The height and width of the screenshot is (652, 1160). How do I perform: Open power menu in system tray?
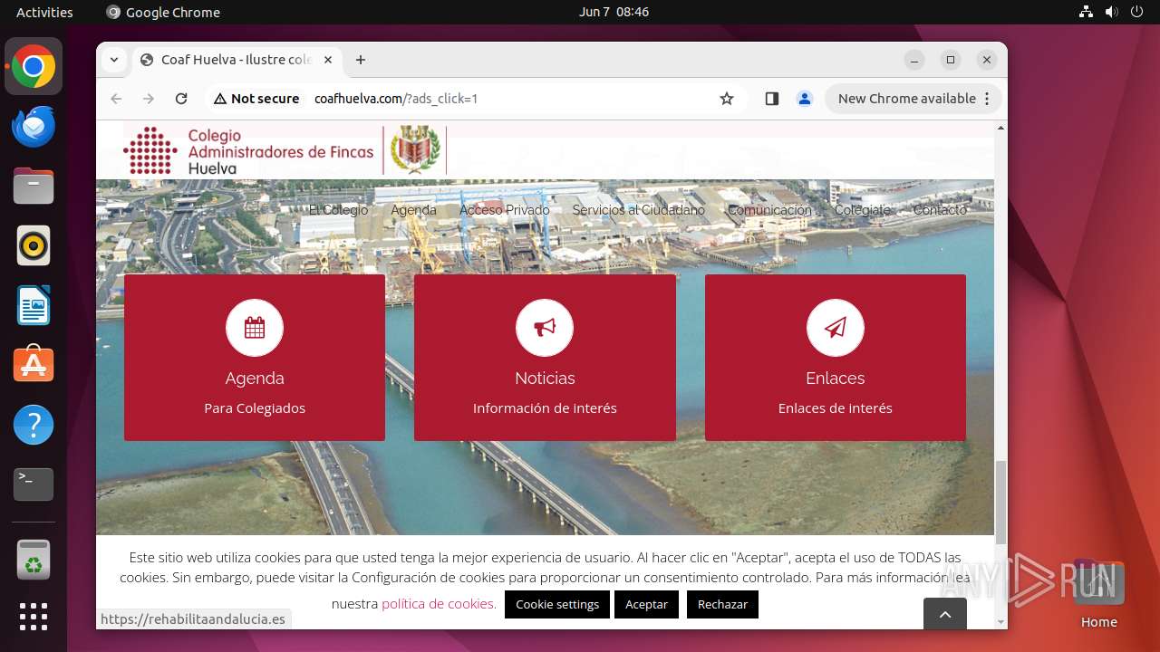(1137, 12)
